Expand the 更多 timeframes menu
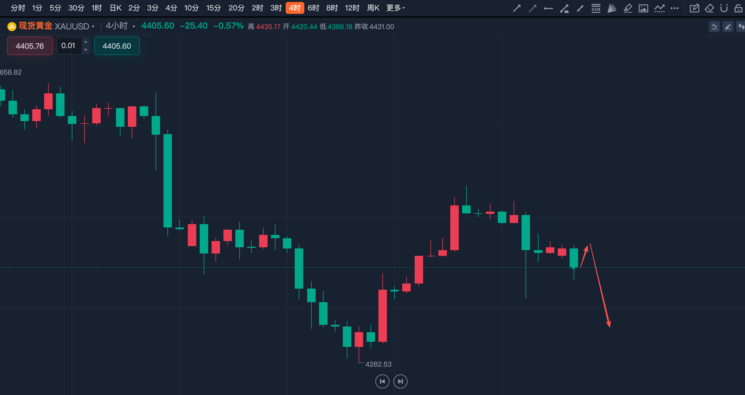Viewport: 745px width, 395px height. pyautogui.click(x=395, y=8)
